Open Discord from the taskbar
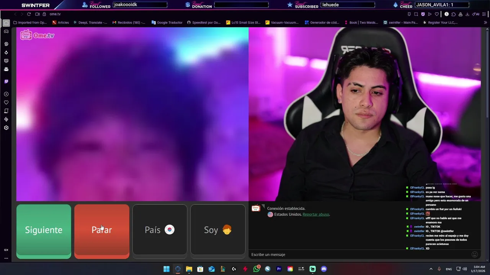This screenshot has width=490, height=275. (x=324, y=269)
